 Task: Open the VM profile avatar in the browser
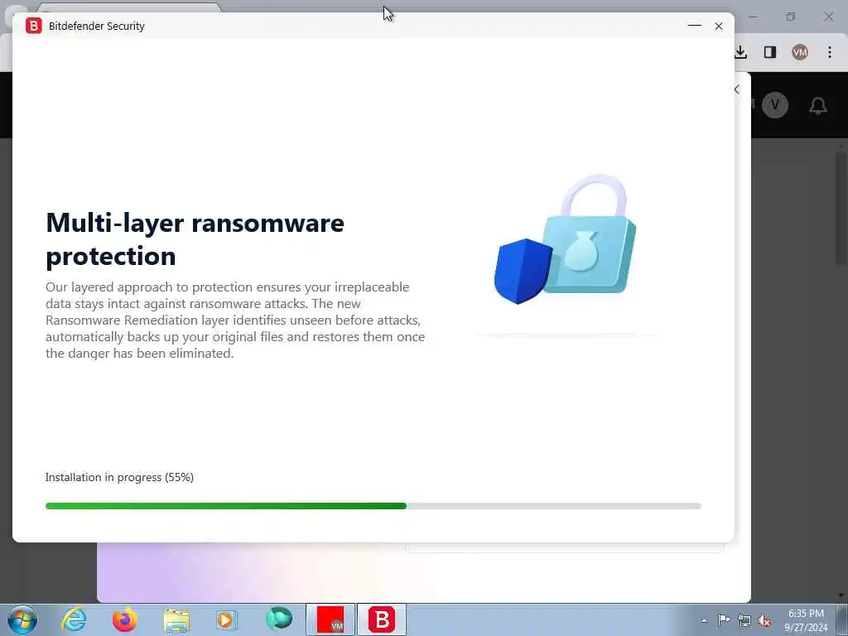(x=800, y=52)
